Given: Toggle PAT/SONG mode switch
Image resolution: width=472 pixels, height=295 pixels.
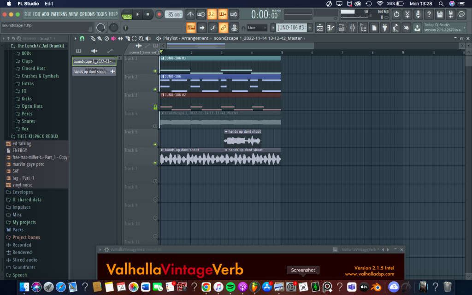Looking at the screenshot, I should click(x=127, y=14).
